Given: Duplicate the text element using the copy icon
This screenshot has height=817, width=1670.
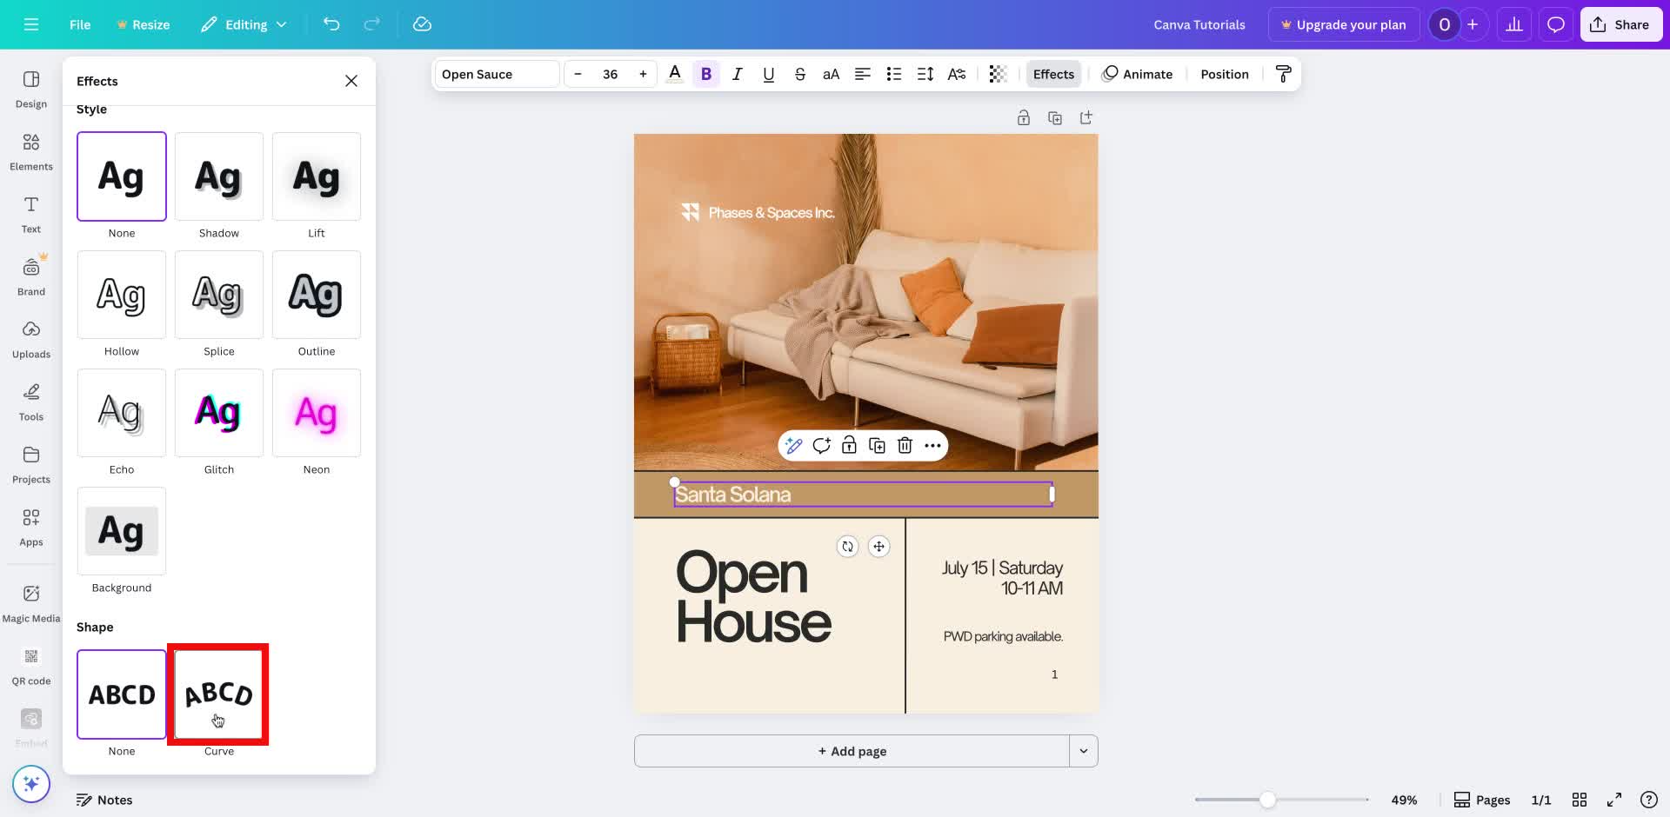Looking at the screenshot, I should pos(877,445).
